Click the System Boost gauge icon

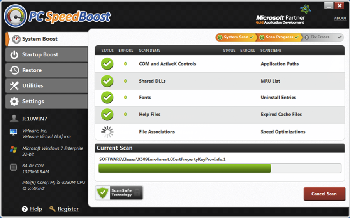pos(16,39)
